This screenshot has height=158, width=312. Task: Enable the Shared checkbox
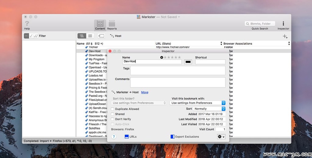click(x=113, y=114)
